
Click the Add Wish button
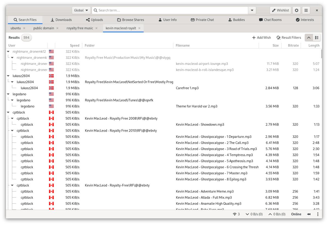pyautogui.click(x=261, y=37)
